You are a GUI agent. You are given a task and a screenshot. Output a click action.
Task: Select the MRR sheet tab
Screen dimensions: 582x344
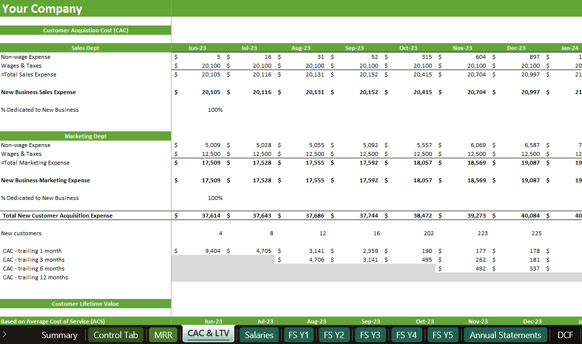tap(163, 335)
